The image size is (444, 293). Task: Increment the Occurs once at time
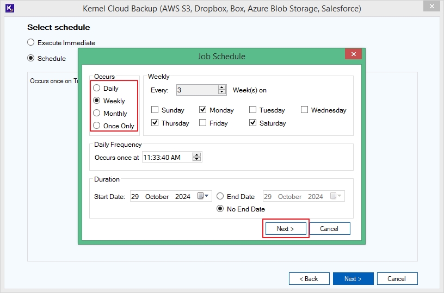click(196, 155)
